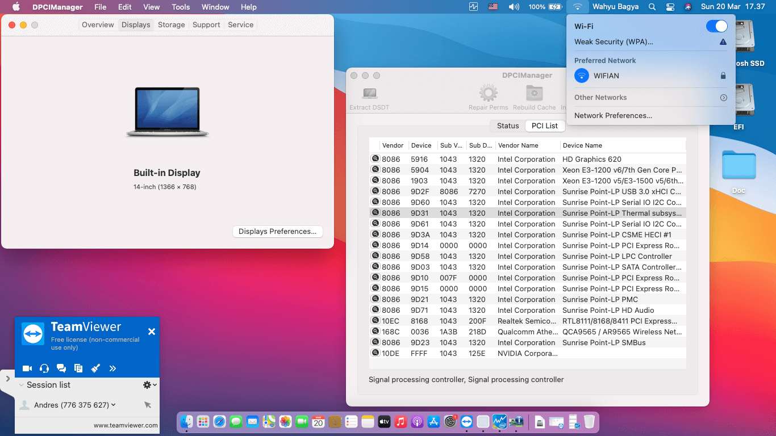
Task: Click the Weak Security (WPA) warning
Action: click(650, 42)
